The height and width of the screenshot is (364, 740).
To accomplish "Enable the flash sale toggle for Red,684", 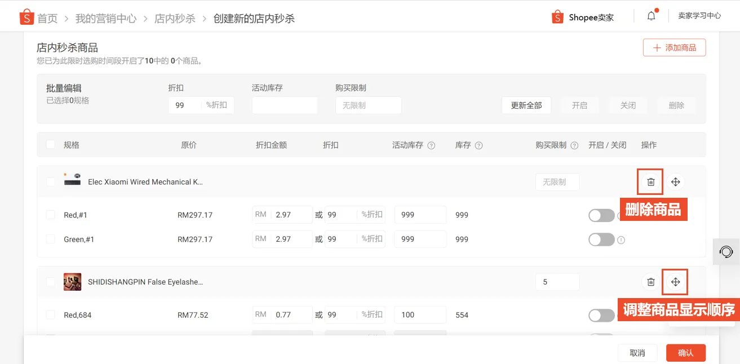I will pos(601,315).
